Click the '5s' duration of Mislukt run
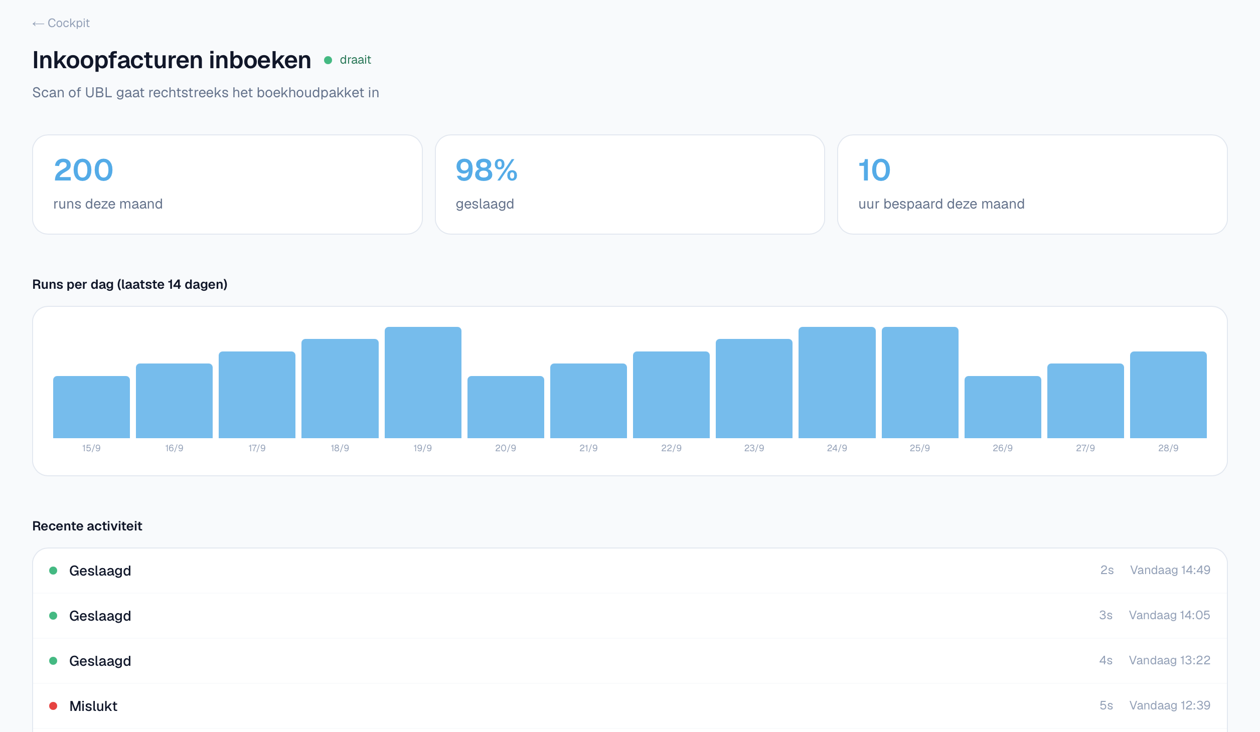1260x732 pixels. 1106,705
